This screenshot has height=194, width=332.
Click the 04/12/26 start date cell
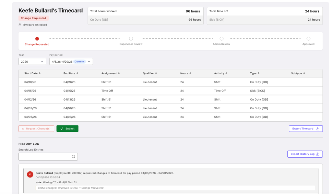tap(30, 99)
